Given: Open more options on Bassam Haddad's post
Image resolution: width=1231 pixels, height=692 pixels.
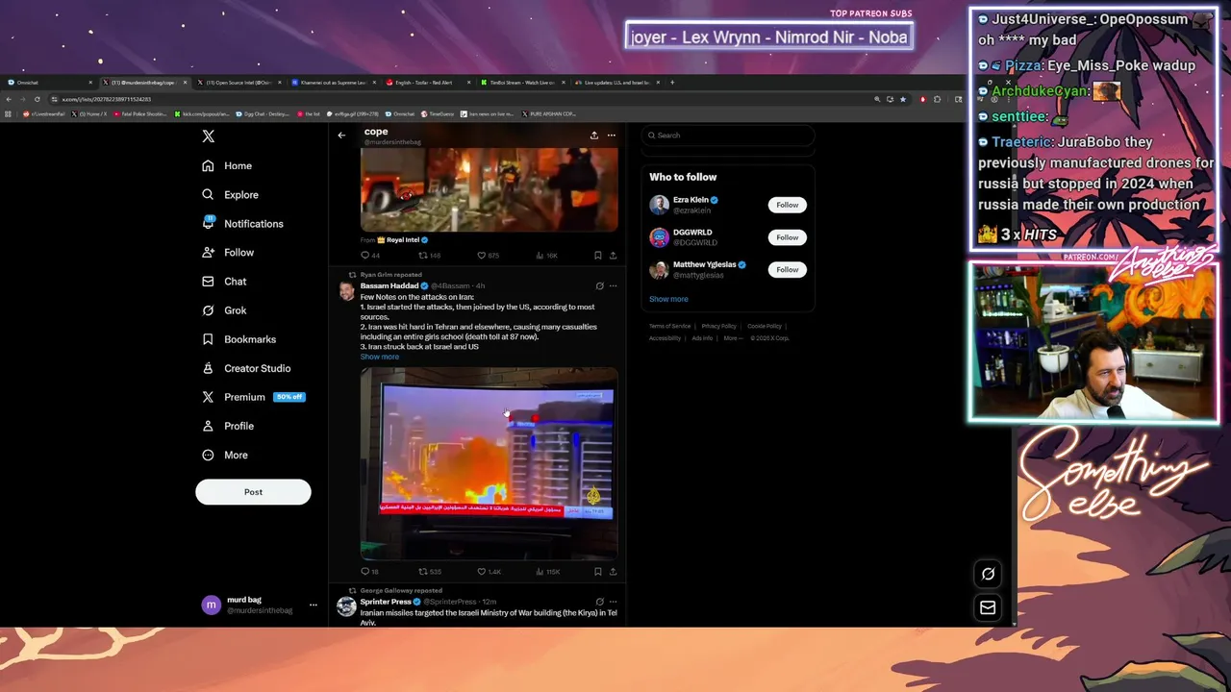Looking at the screenshot, I should [613, 285].
